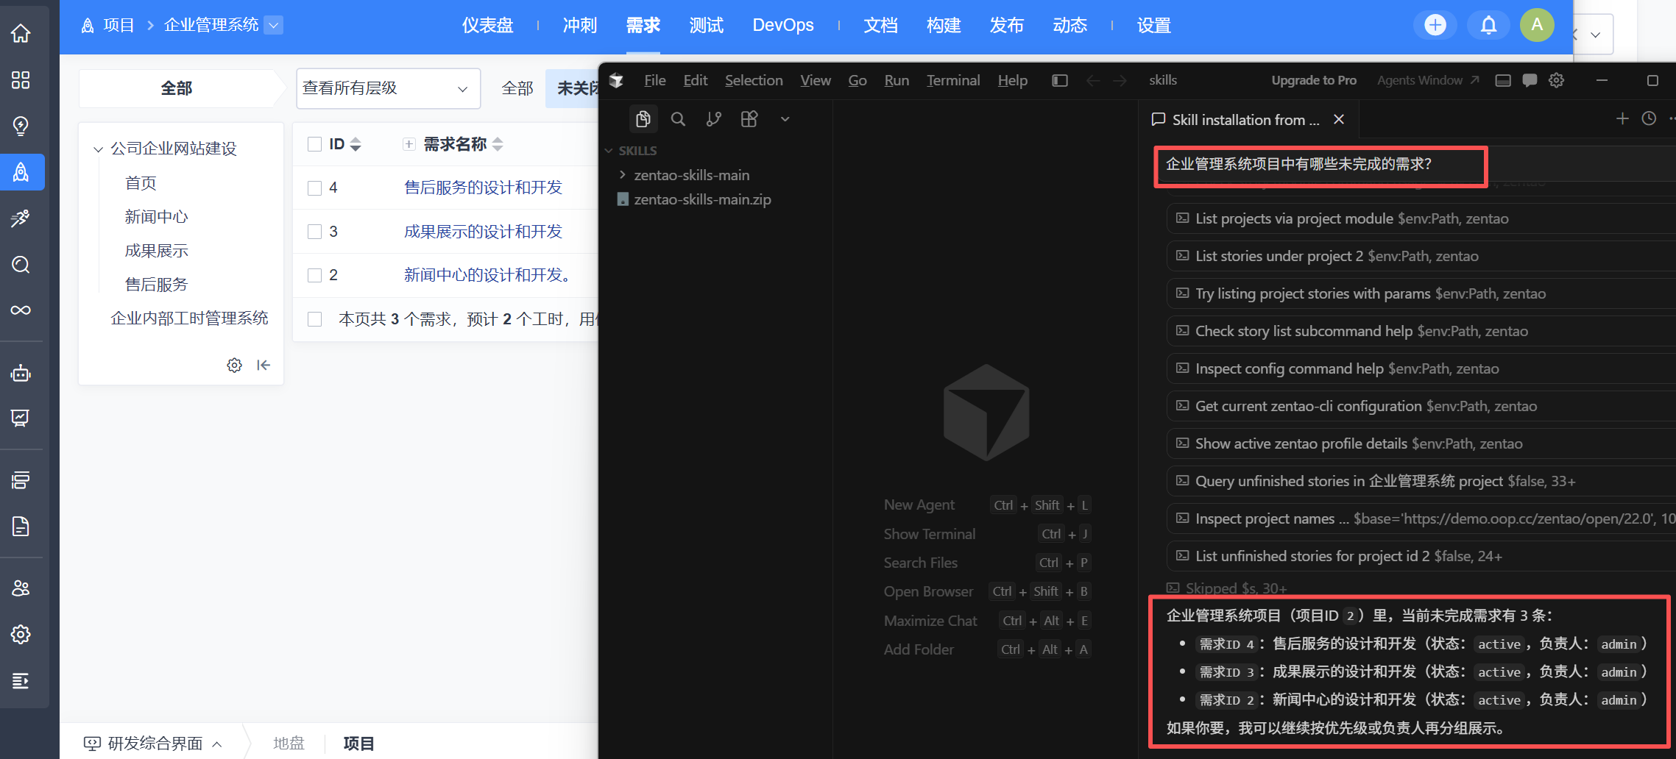Open the 研发综合界面 switcher at bottom
Viewport: 1676px width, 759px height.
click(153, 744)
